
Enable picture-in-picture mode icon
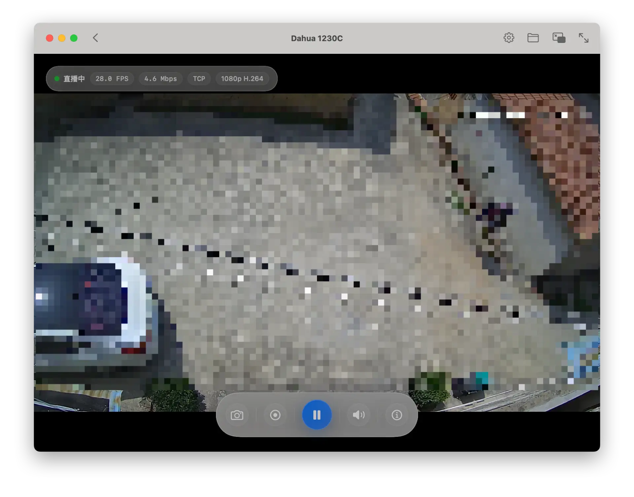pos(559,38)
